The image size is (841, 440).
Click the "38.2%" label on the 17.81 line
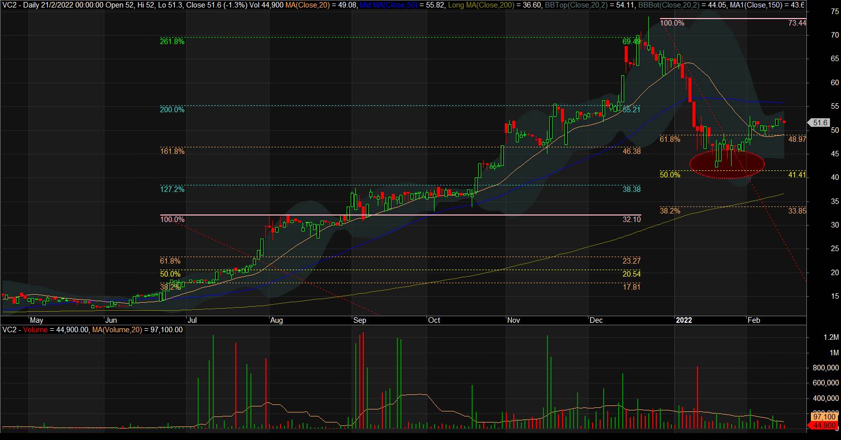(170, 287)
